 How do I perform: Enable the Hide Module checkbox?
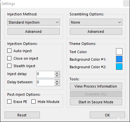(33, 102)
